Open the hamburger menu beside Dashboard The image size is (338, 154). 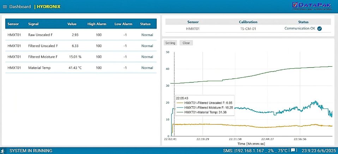click(x=5, y=7)
